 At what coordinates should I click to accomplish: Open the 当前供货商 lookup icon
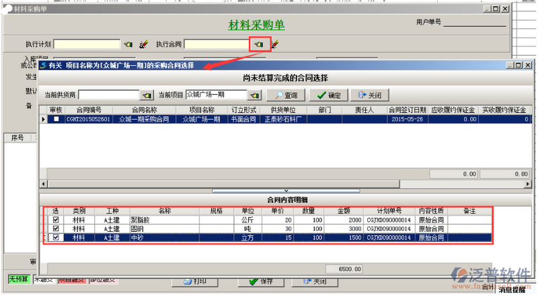click(145, 95)
